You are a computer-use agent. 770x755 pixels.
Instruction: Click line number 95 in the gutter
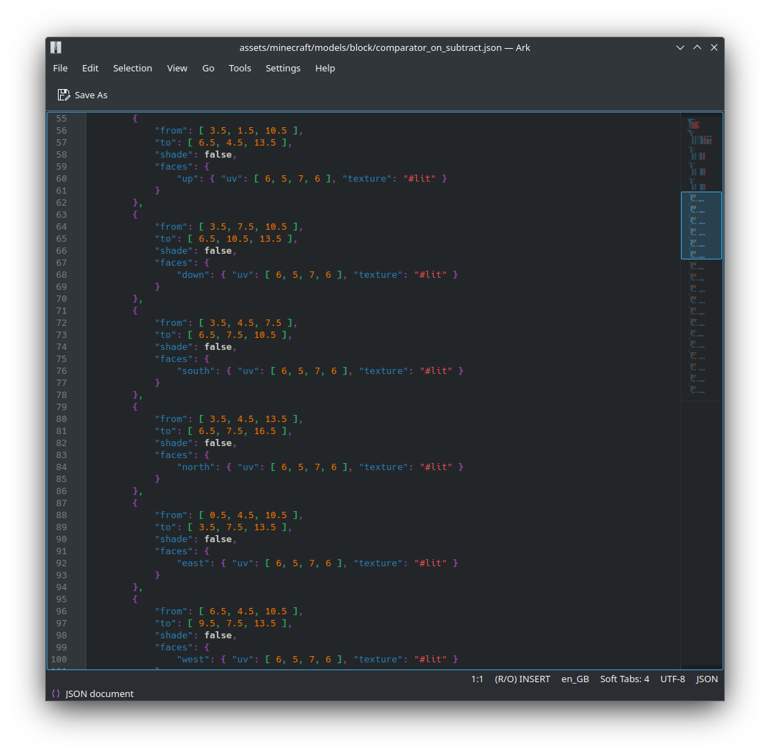61,599
